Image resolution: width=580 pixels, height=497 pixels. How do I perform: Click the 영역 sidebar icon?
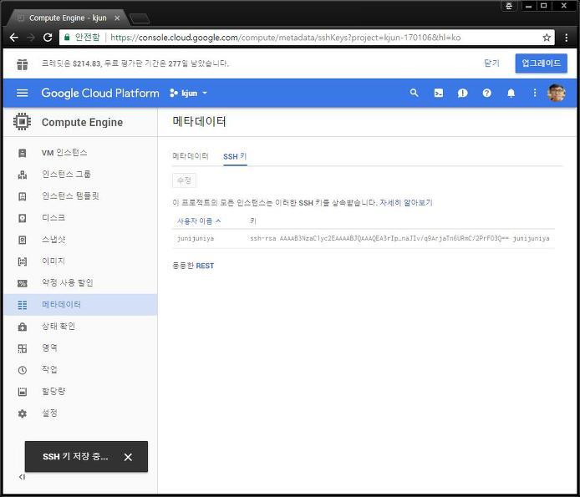(x=23, y=348)
